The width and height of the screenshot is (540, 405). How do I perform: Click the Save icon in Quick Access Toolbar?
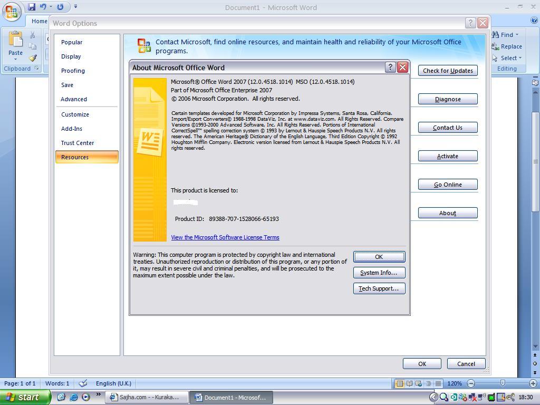point(32,7)
